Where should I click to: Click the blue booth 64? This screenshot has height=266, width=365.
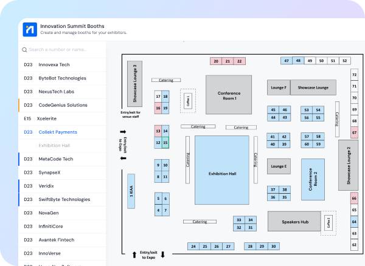[x=354, y=222]
